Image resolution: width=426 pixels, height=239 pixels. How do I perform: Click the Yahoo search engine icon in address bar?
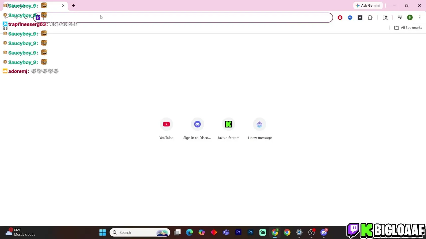click(x=38, y=18)
